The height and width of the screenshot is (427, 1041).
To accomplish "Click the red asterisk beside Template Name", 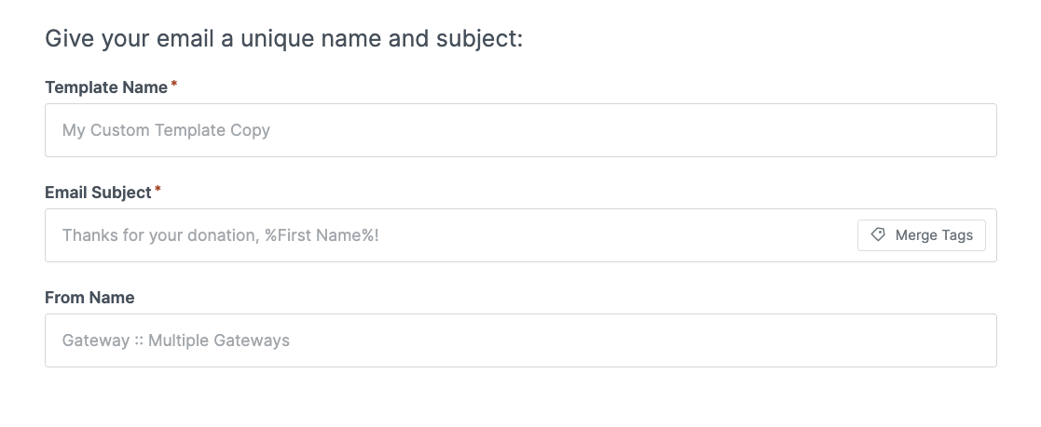I will tap(174, 85).
